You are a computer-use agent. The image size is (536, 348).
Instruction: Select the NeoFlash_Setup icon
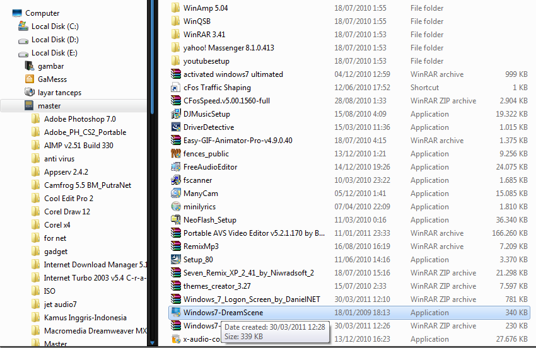(x=176, y=220)
